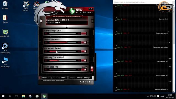
Task: Click the MSI Afterburner green logo
Action: [x=72, y=11]
